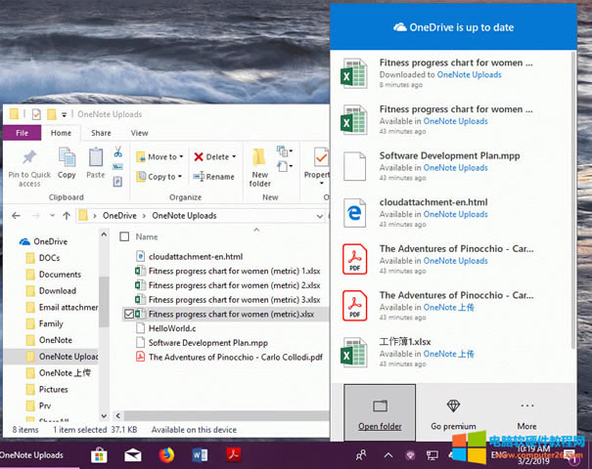Image resolution: width=592 pixels, height=469 pixels.
Task: Click the Paste clipboard icon
Action: 95,157
